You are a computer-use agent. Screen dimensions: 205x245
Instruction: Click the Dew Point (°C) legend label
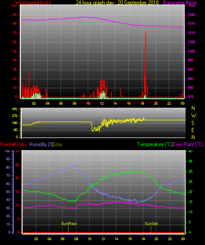[x=188, y=144]
